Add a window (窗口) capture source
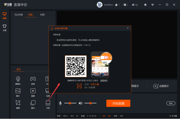This screenshot has width=180, height=119. click(33, 104)
